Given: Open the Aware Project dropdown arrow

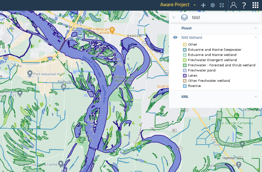Looking at the screenshot, I should (x=195, y=5).
